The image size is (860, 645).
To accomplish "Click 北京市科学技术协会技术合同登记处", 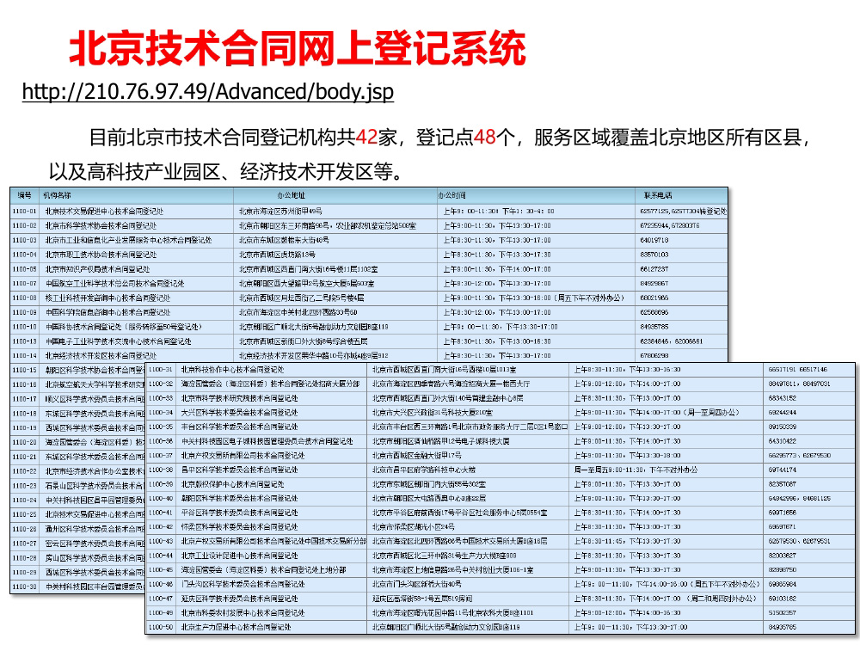I will (x=101, y=225).
